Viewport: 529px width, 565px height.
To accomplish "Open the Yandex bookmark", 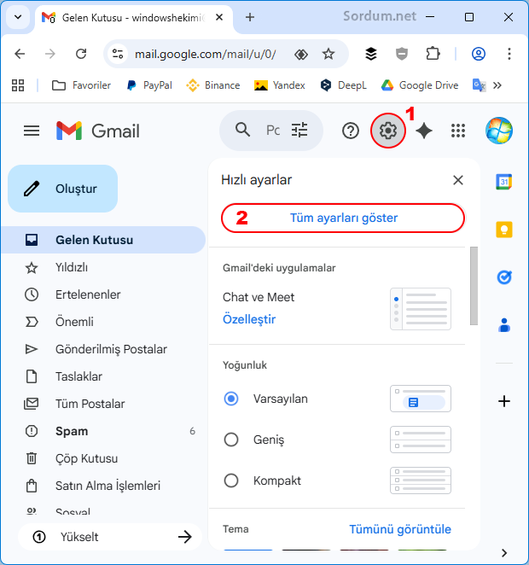I will [x=280, y=85].
